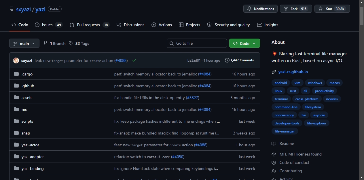Click the Notifications bell icon

tap(249, 9)
